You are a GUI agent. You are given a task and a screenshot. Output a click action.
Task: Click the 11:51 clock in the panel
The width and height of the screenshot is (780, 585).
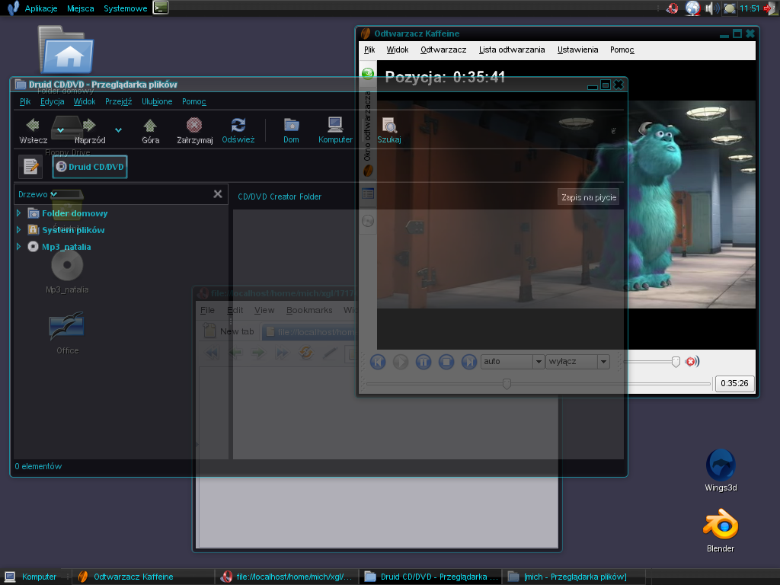coord(750,8)
